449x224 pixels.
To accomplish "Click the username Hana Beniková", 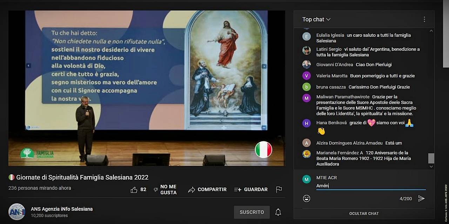I will click(x=331, y=123).
